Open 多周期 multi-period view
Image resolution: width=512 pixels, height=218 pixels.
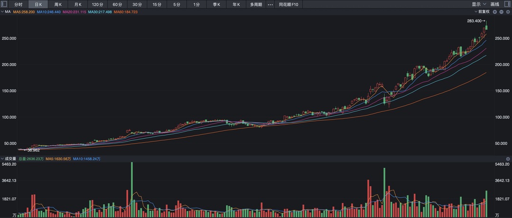[256, 5]
